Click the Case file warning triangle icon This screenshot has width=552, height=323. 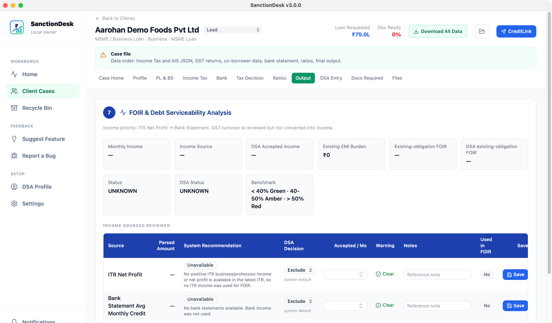[103, 55]
